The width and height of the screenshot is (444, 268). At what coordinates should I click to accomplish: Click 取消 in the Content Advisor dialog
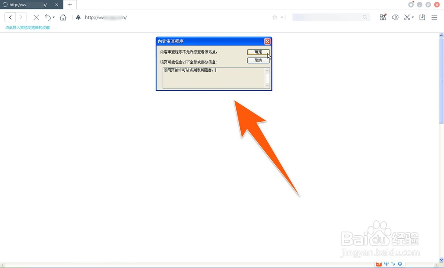pyautogui.click(x=258, y=60)
